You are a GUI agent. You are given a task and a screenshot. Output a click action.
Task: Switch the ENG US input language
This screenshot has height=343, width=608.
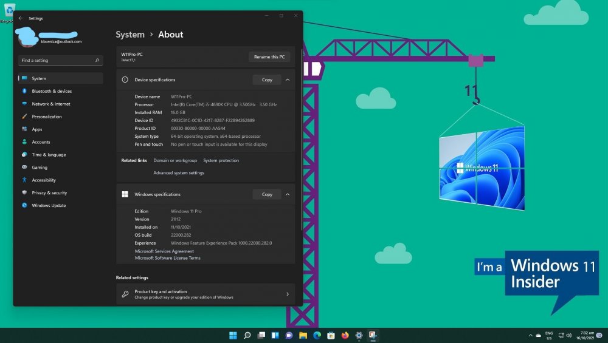549,335
